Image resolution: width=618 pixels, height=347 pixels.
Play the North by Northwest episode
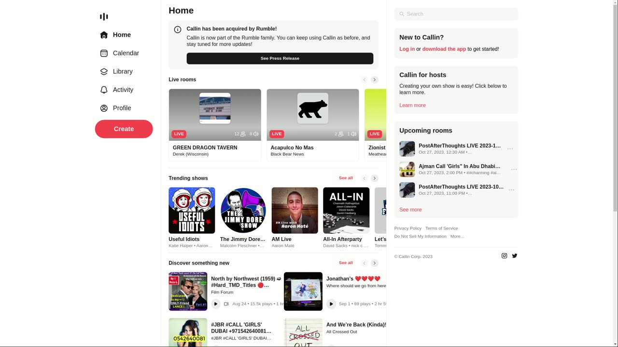[216, 304]
